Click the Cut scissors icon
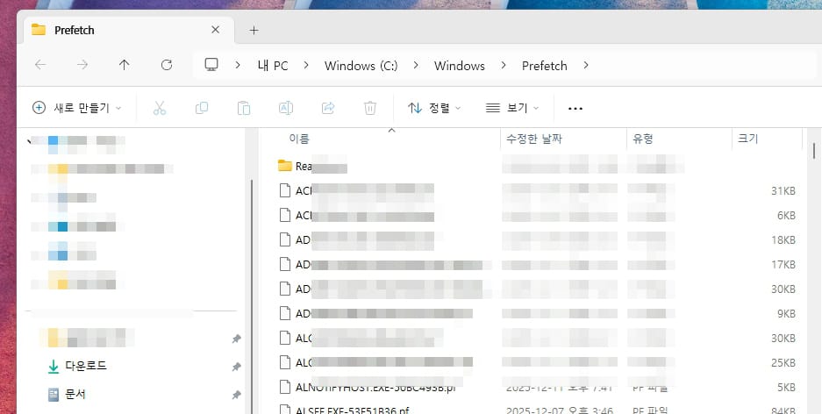 pos(160,108)
